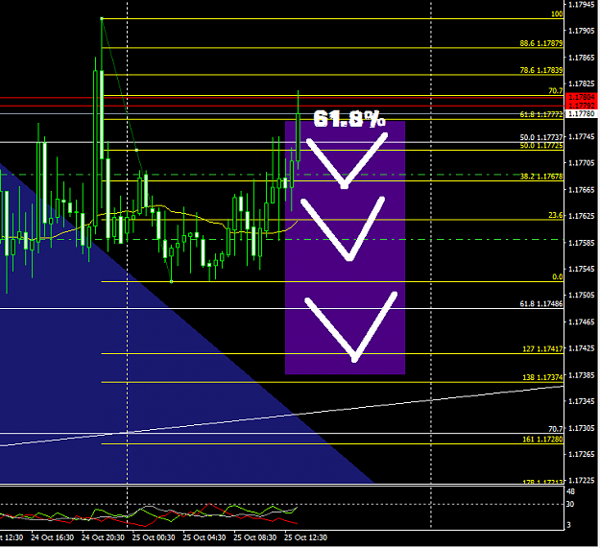Select the white "61.8 1.17486" label
The height and width of the screenshot is (548, 600).
(x=541, y=303)
